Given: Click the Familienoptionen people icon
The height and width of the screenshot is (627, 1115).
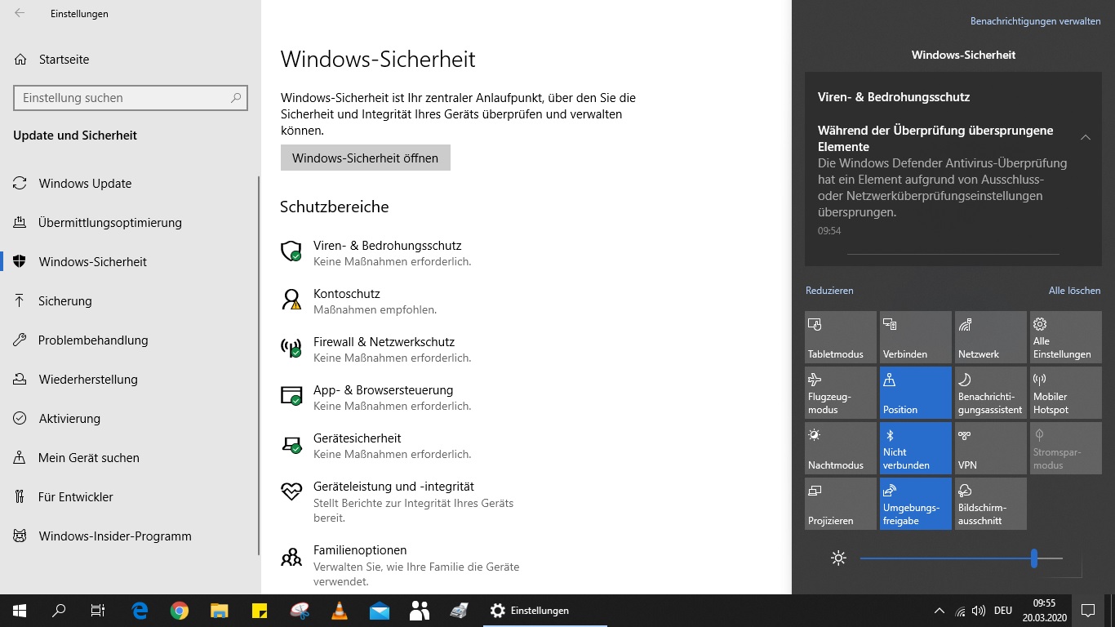Looking at the screenshot, I should [x=291, y=557].
